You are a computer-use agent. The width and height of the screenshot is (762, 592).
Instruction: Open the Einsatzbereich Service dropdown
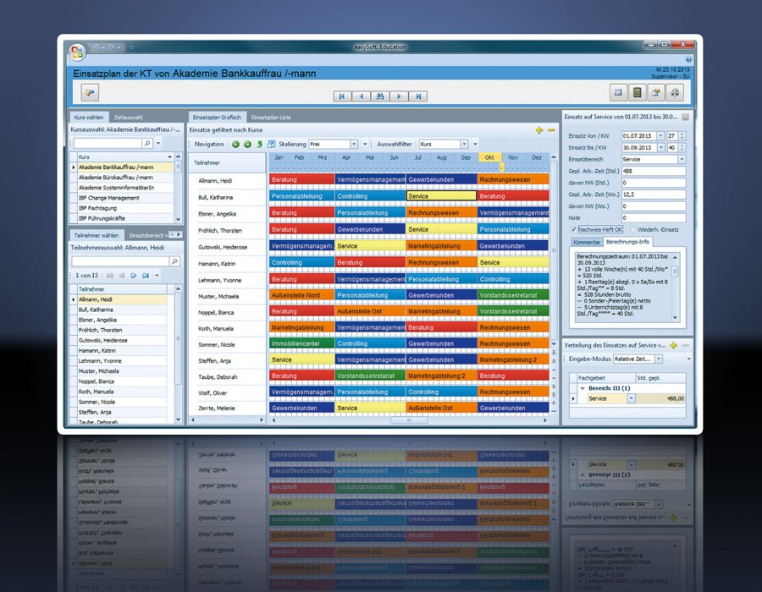click(x=682, y=159)
